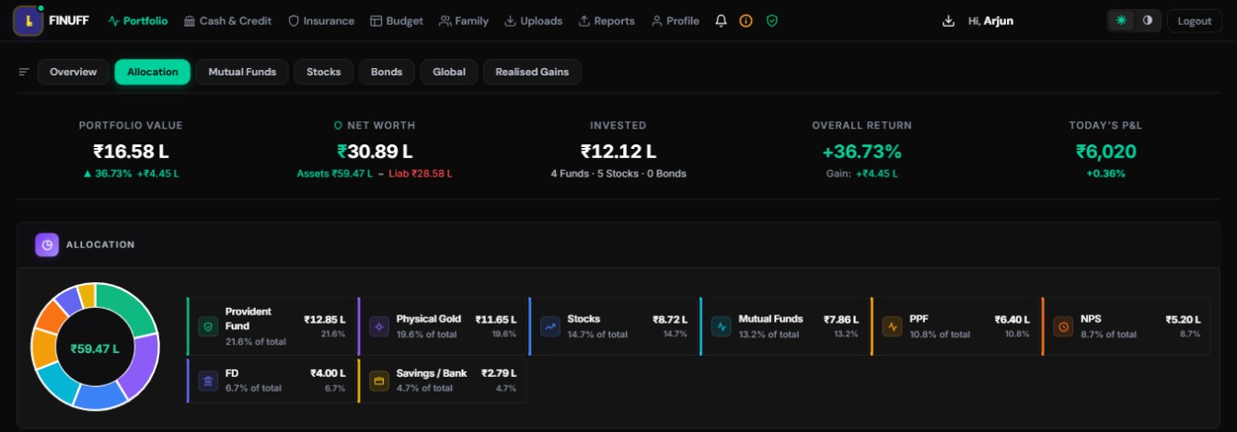Open Portfolio in the top navigation
1237x432 pixels.
click(x=138, y=21)
